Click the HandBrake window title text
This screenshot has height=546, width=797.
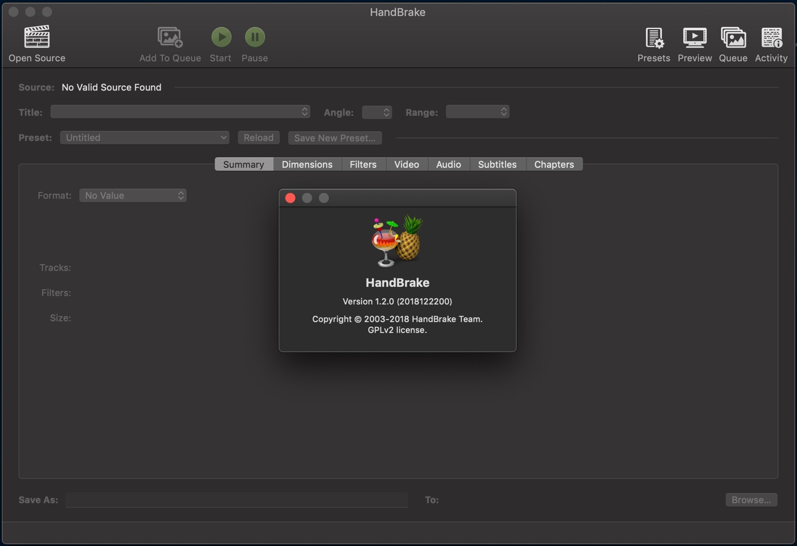point(398,12)
